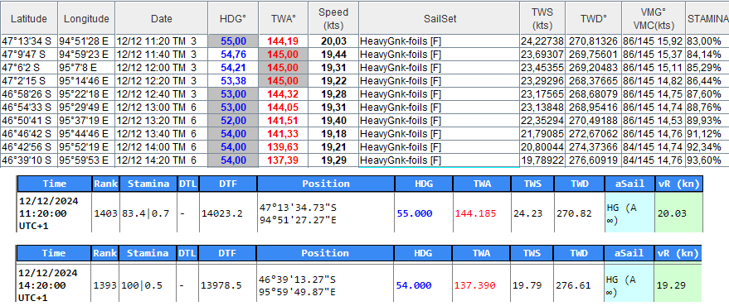The height and width of the screenshot is (306, 729).
Task: Click aSail header in the 11:20:00 table
Action: click(x=629, y=184)
